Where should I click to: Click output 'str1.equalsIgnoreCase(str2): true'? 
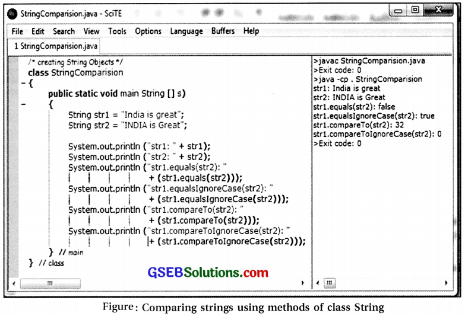(374, 116)
